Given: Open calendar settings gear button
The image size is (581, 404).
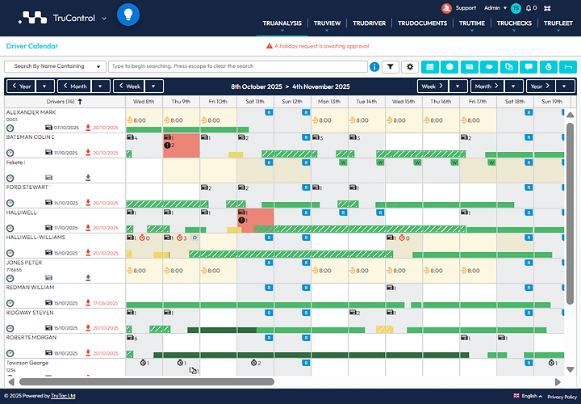Looking at the screenshot, I should [x=410, y=67].
